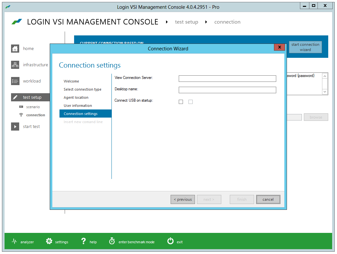Click the benchmark mode stopwatch icon
Screen dimensions: 337x254
pyautogui.click(x=112, y=241)
